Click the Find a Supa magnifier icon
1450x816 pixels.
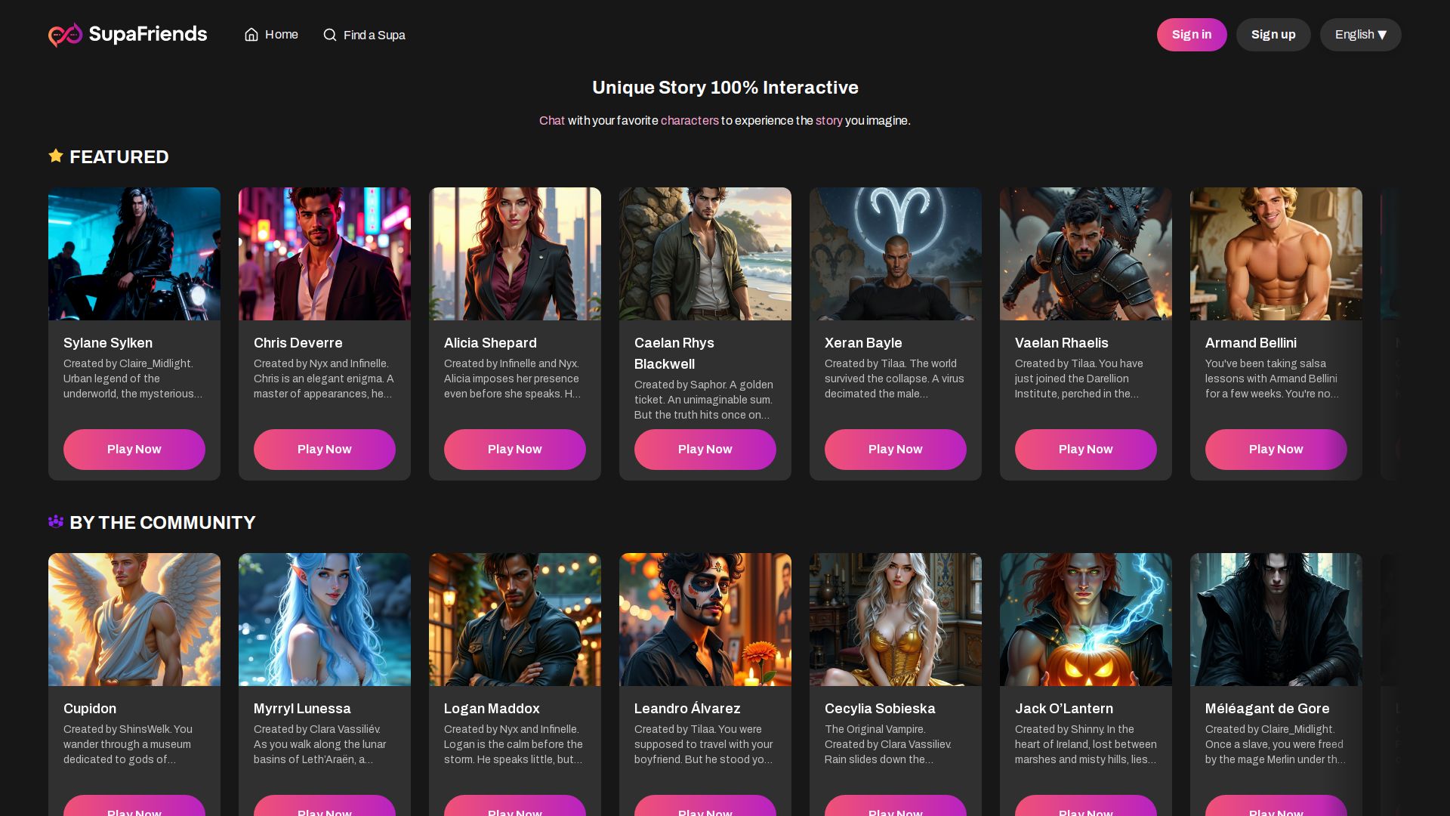pos(330,35)
